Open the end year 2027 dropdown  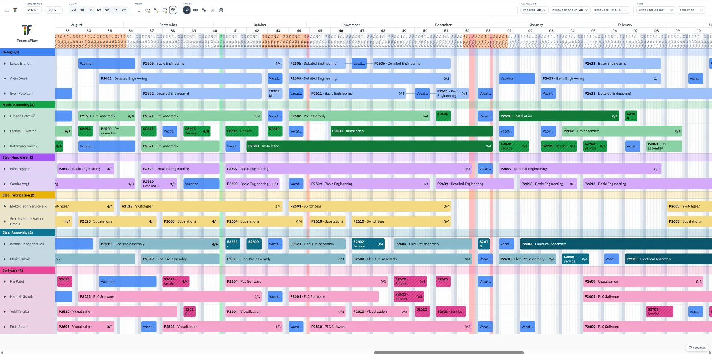pos(54,10)
